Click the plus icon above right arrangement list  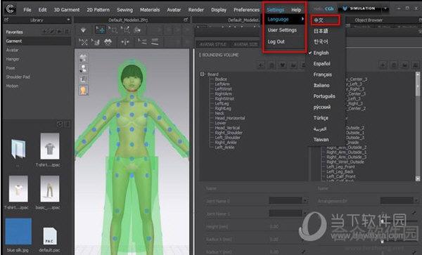coord(383,65)
